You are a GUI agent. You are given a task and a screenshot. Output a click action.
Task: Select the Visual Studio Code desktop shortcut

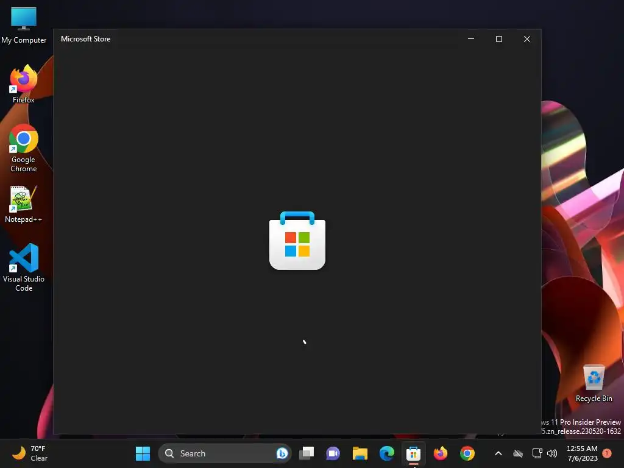pos(24,268)
